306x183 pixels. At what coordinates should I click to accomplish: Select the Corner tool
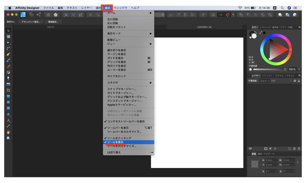pyautogui.click(x=8, y=49)
